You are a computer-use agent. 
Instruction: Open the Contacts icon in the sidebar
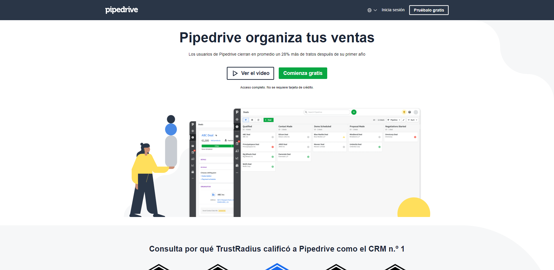point(237,151)
